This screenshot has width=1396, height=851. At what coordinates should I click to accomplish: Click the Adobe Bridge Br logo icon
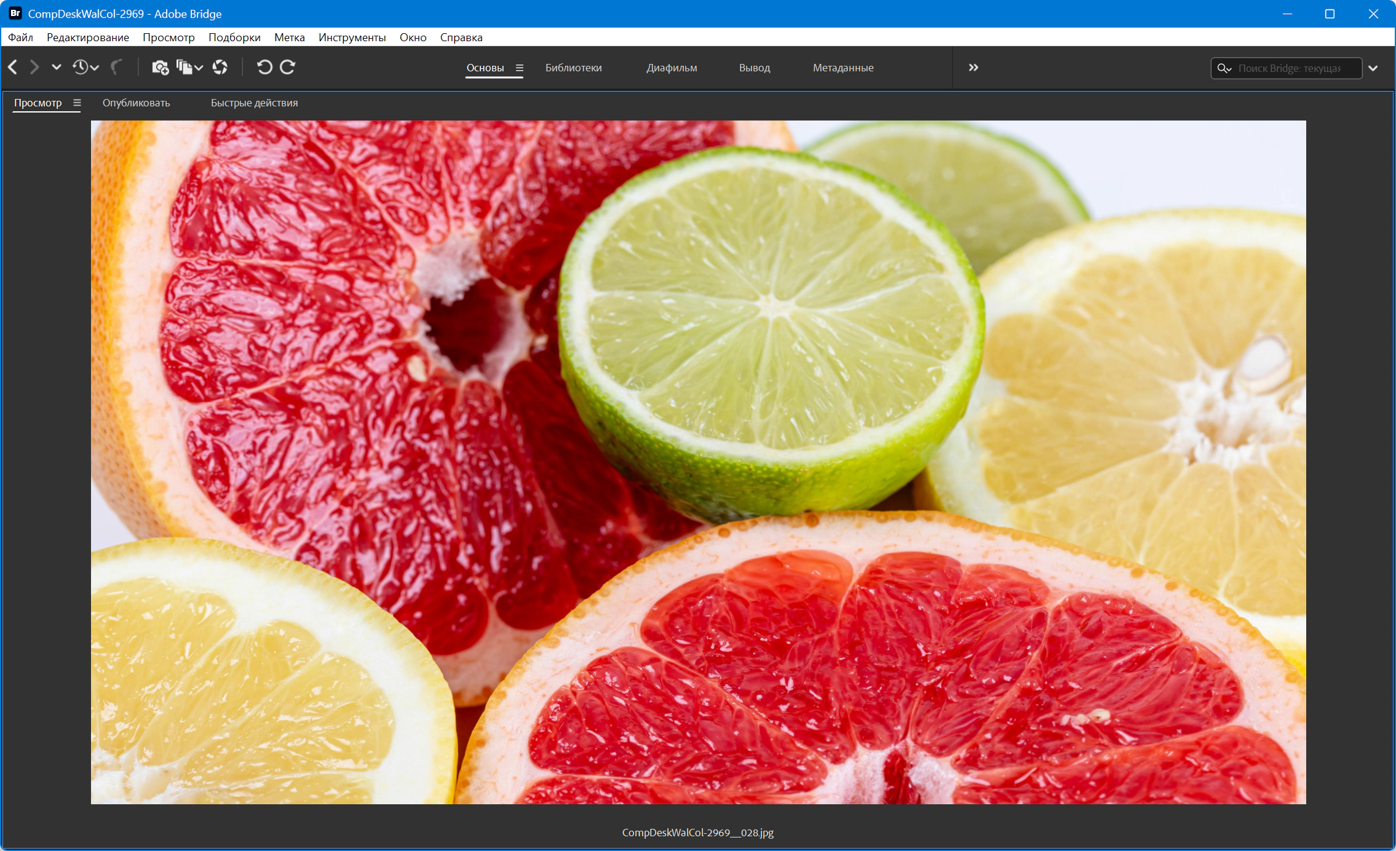(15, 14)
